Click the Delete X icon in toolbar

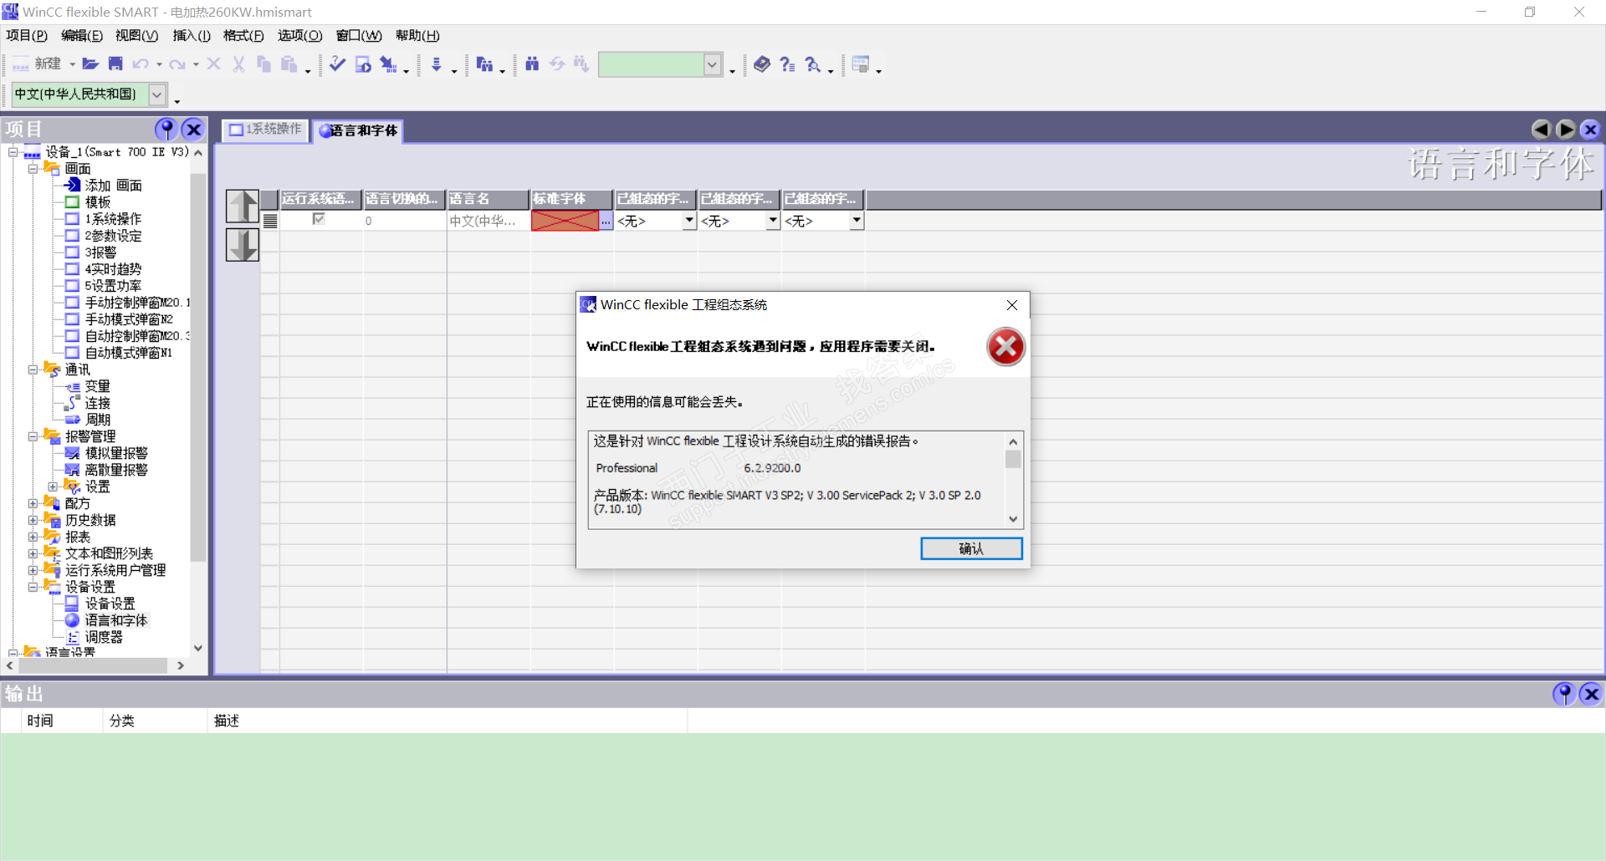click(x=214, y=64)
